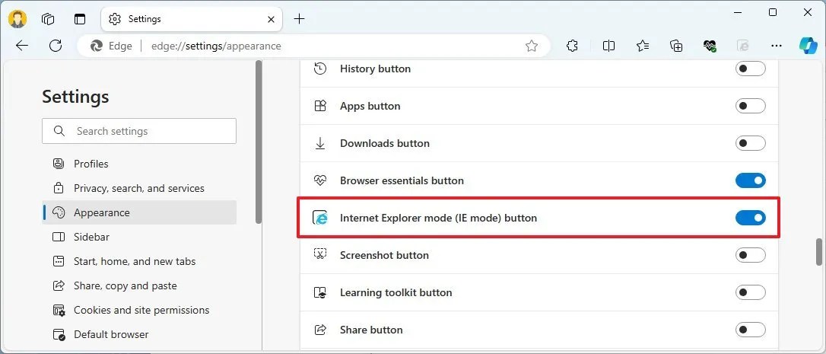Click the IE mode toolbar icon
Image resolution: width=826 pixels, height=354 pixels.
[743, 46]
